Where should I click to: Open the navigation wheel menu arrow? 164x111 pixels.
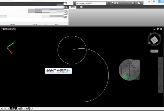tap(138, 79)
